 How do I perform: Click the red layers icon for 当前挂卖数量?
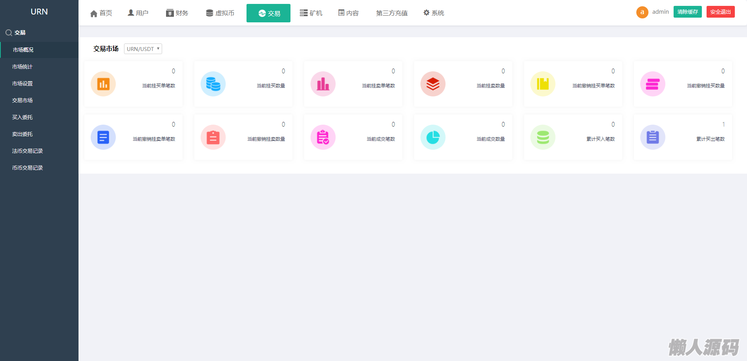(x=433, y=84)
